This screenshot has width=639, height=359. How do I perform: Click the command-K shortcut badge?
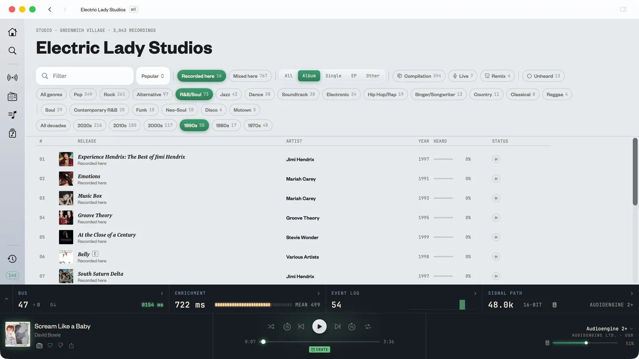[133, 9]
